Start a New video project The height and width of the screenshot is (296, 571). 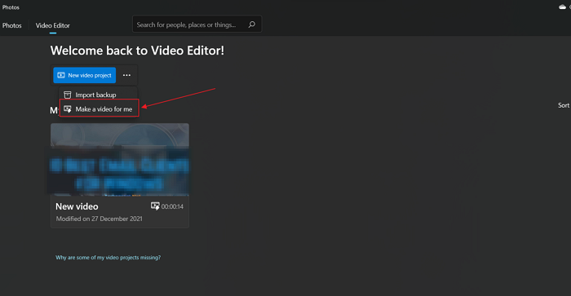[85, 75]
